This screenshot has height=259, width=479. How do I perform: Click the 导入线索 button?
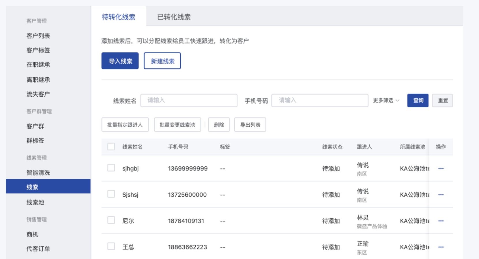pyautogui.click(x=120, y=61)
